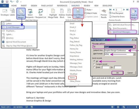Select the Email_2 merge field
The height and width of the screenshot is (109, 139).
tap(73, 27)
